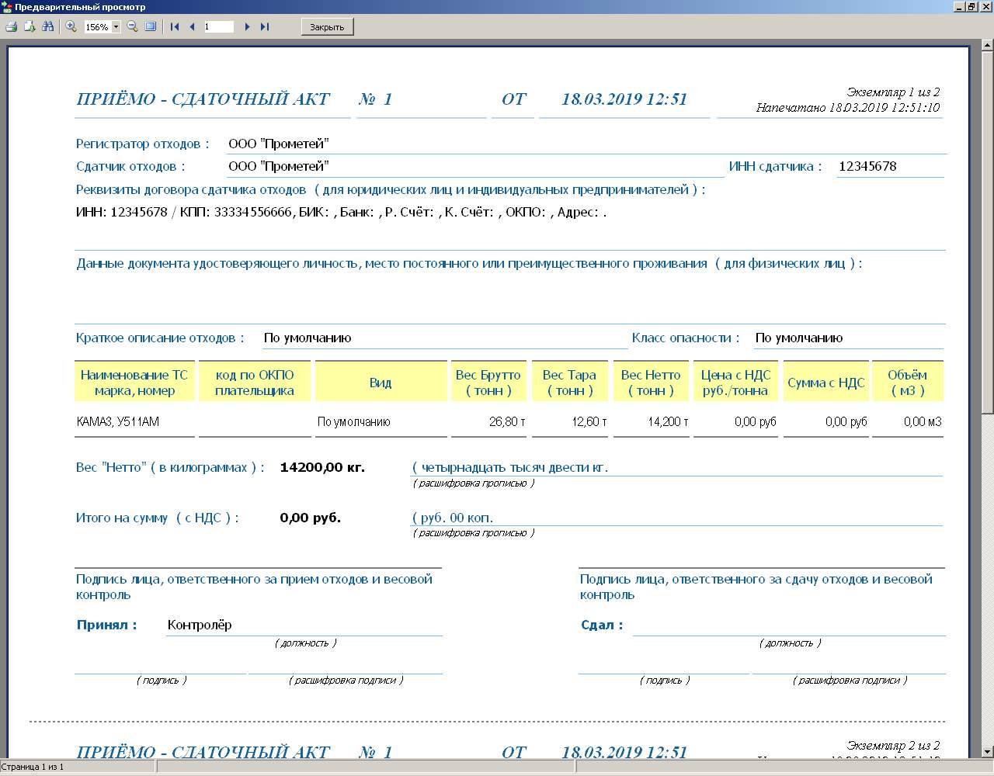Click the page number input field
Image resolution: width=994 pixels, height=776 pixels.
click(x=218, y=26)
